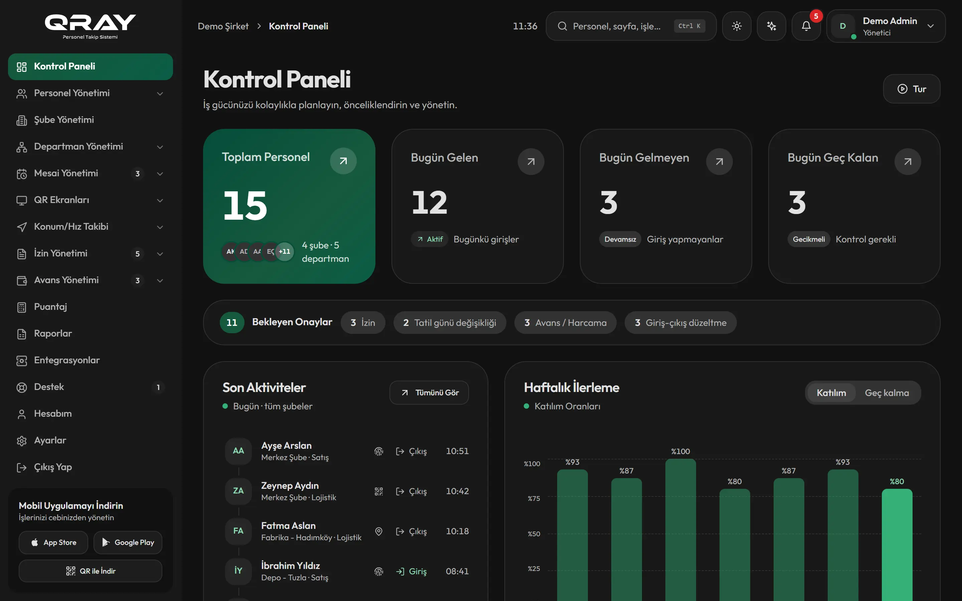The image size is (962, 601).
Task: Open Bugün Gelen card arrow
Action: 531,161
